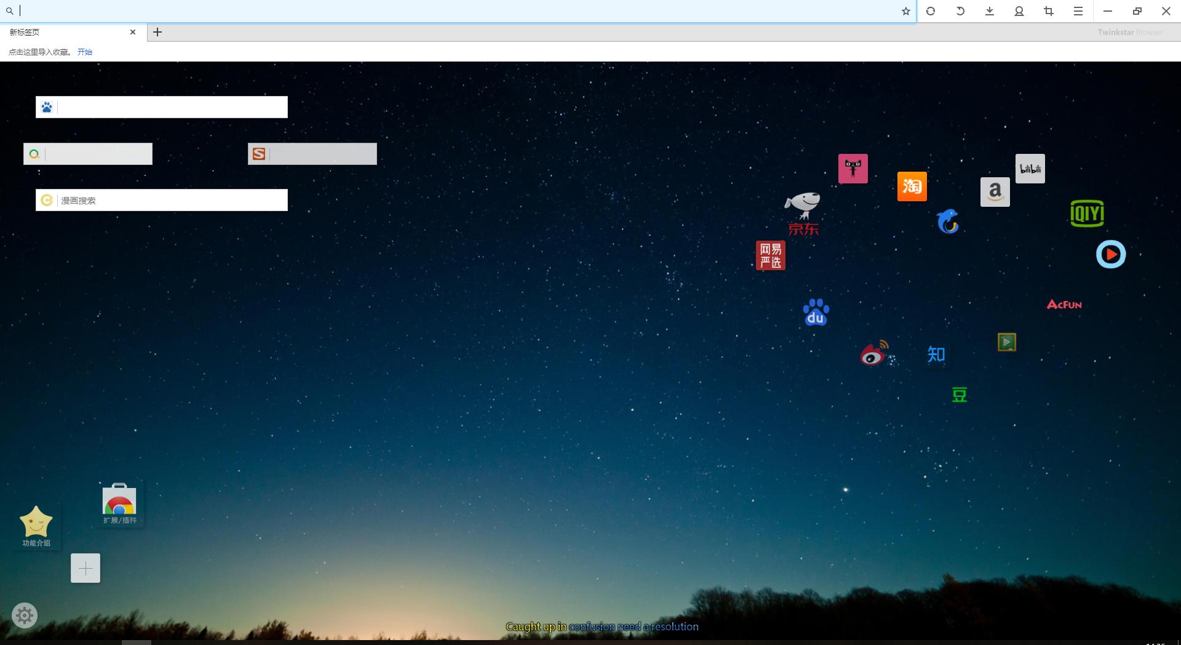The image size is (1181, 645).
Task: Open the iQIYI shortcut icon
Action: click(x=1087, y=214)
